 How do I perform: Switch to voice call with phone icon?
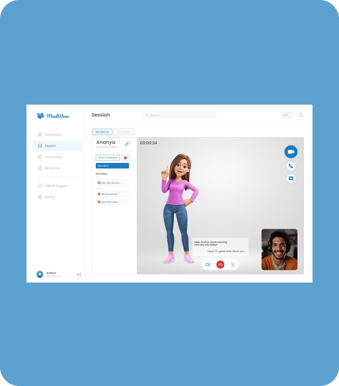(291, 166)
